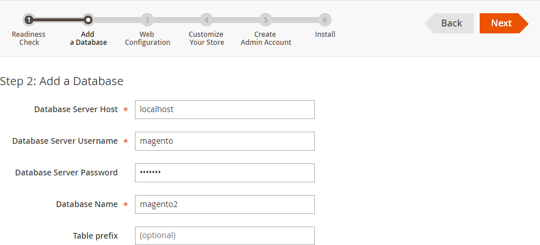Click the step 2 Add a Database circle
The height and width of the screenshot is (245, 540).
point(88,20)
